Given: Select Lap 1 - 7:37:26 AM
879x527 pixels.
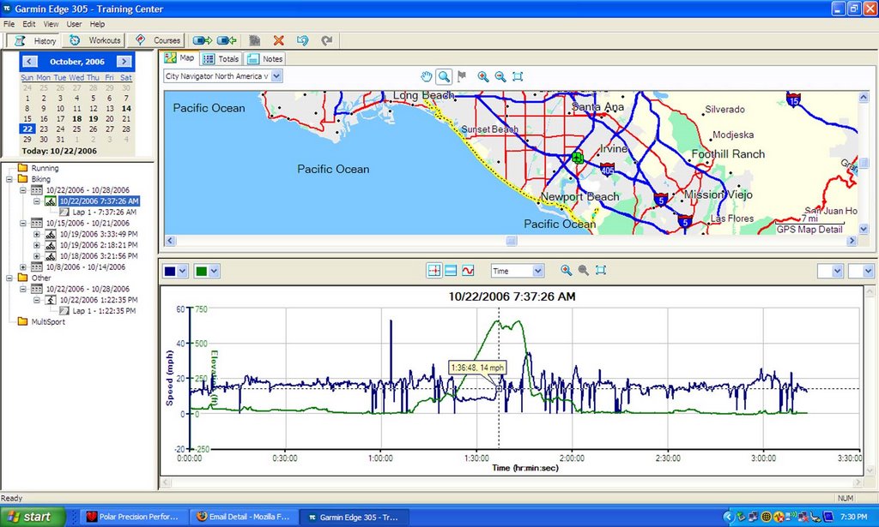Looking at the screenshot, I should (x=104, y=212).
